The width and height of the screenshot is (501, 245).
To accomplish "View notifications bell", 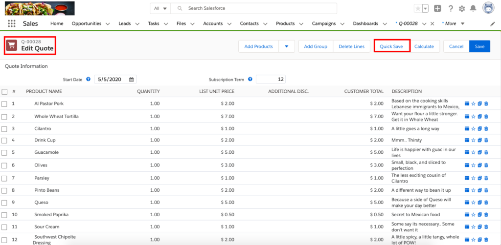I will point(473,8).
